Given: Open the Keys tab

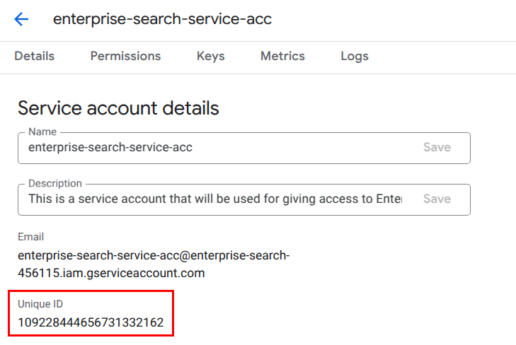Looking at the screenshot, I should coord(211,56).
